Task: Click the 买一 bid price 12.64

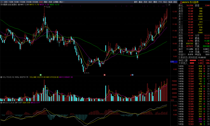Action: (x=190, y=22)
